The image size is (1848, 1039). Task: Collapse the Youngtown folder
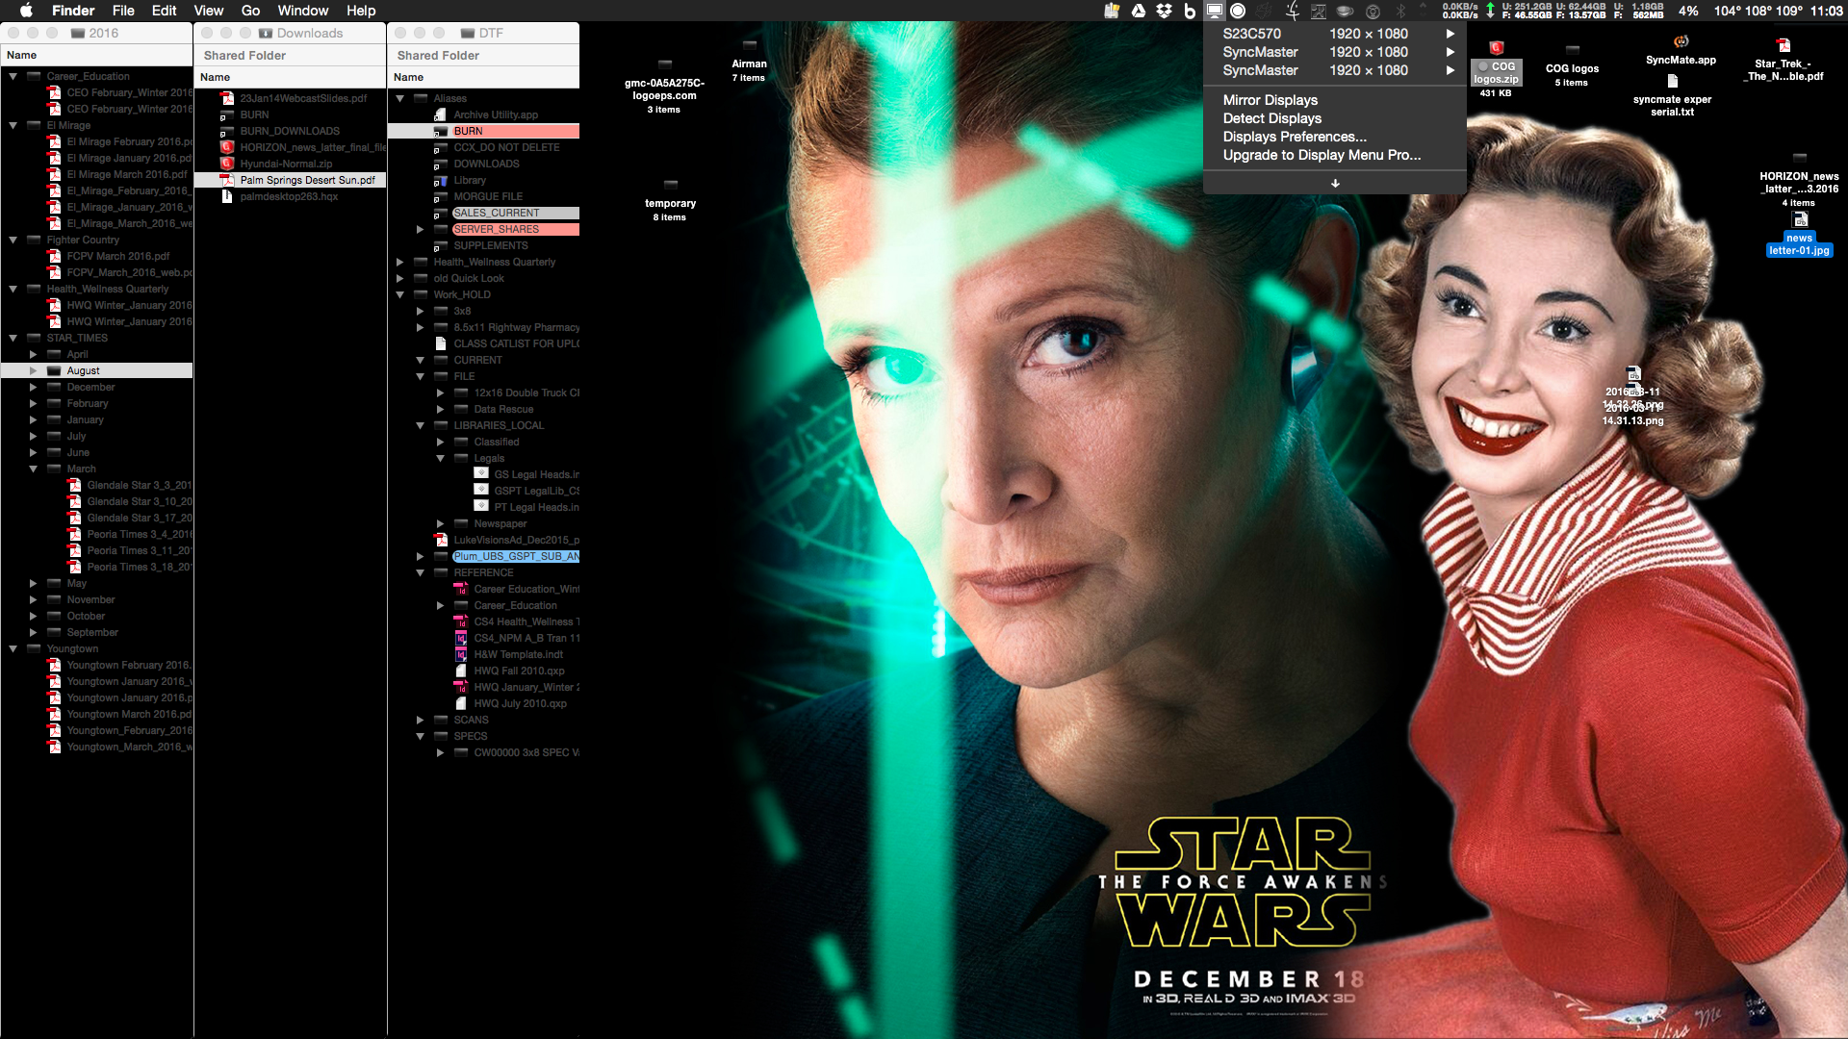pos(13,648)
